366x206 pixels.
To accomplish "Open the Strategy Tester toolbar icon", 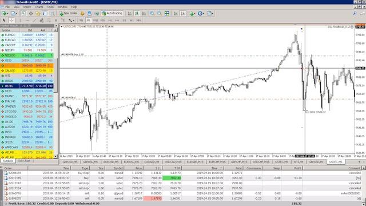I will point(52,14).
